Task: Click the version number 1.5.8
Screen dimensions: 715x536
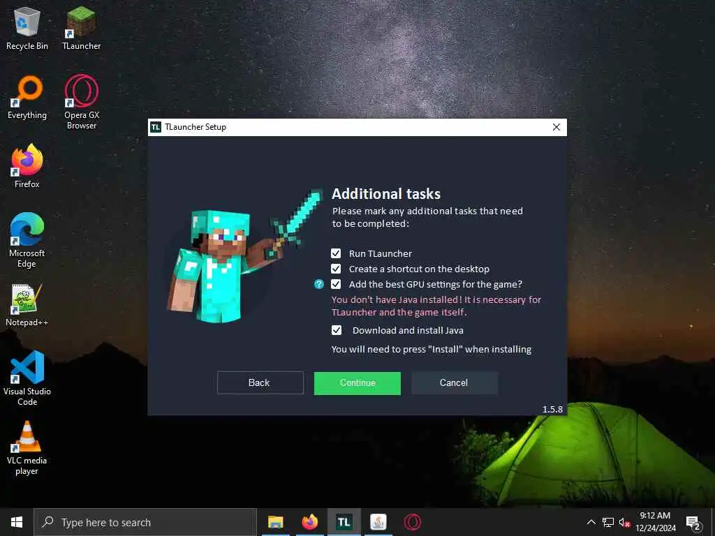Action: (x=552, y=409)
